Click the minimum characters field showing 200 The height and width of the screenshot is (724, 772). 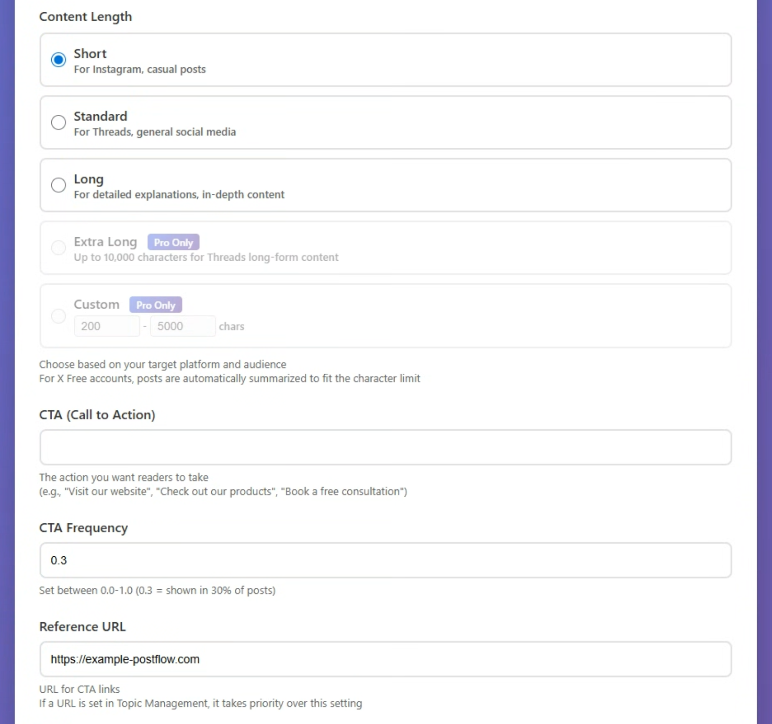[106, 325]
